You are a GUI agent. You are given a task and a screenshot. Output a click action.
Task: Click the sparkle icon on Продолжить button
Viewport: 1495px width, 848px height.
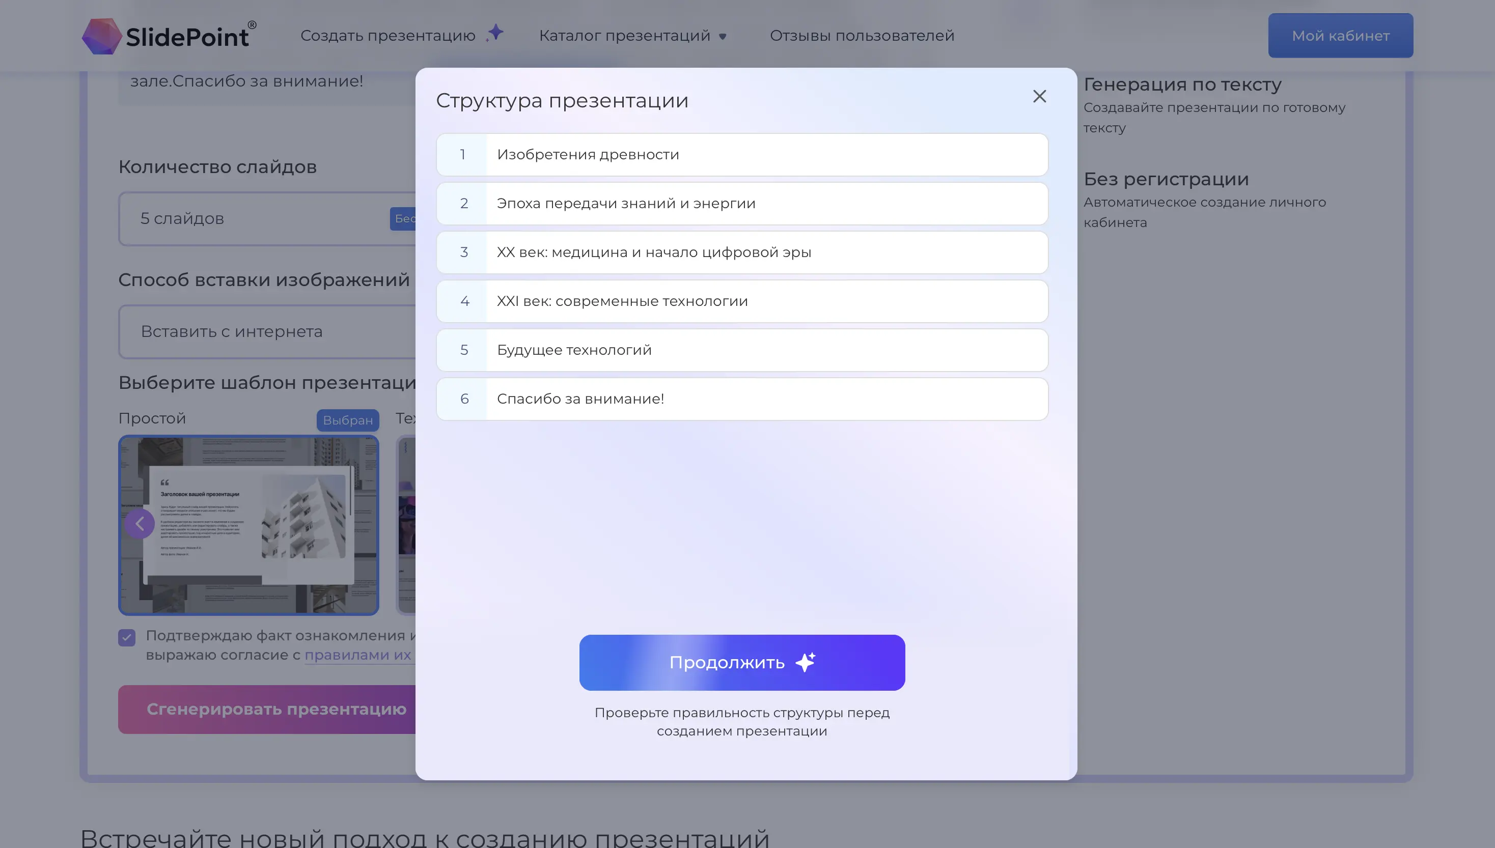coord(805,662)
